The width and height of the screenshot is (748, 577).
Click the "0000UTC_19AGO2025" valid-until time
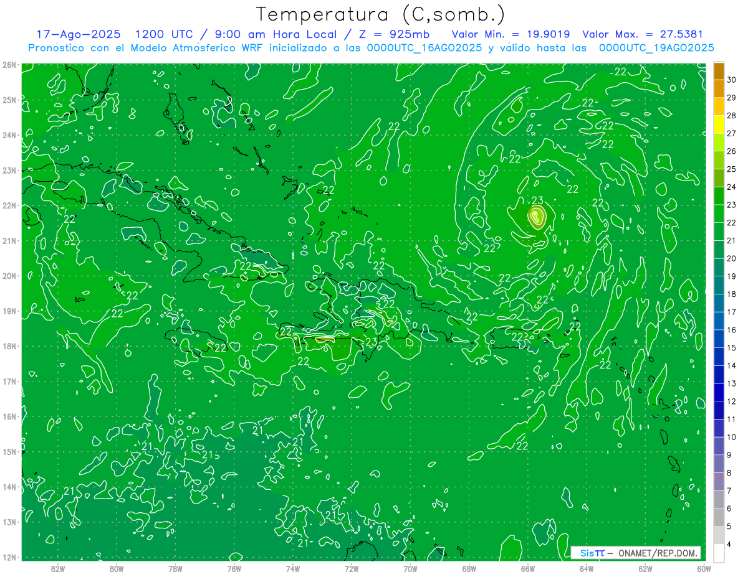point(656,48)
